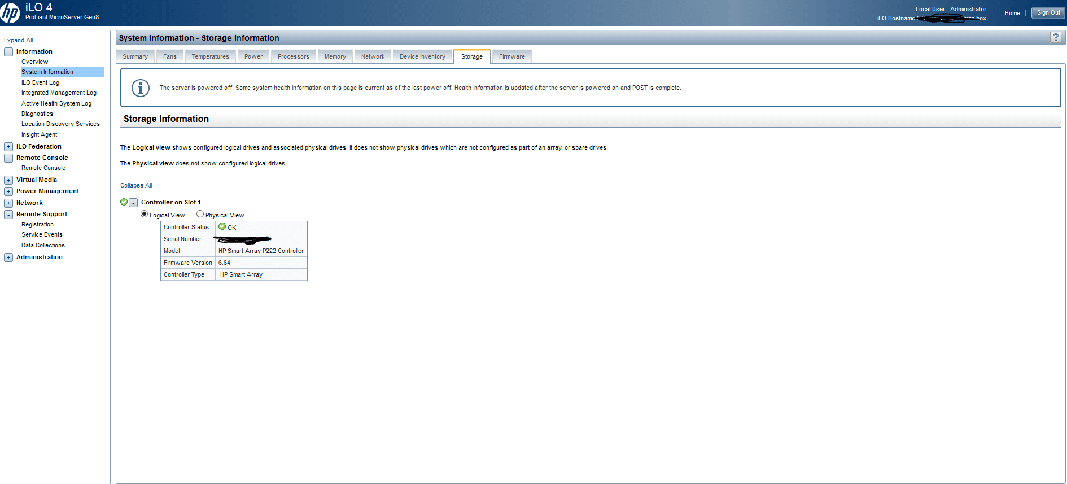
Task: Go to the Processors tab
Action: click(x=294, y=56)
